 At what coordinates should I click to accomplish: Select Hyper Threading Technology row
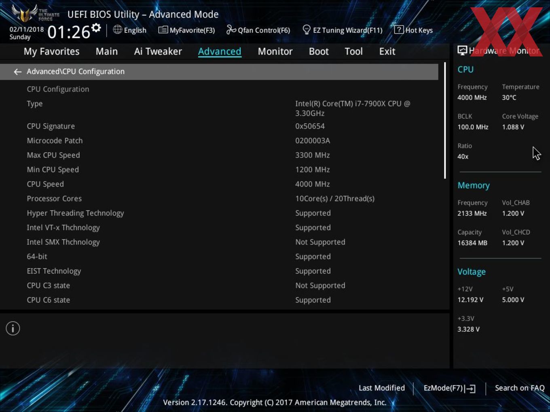point(75,213)
